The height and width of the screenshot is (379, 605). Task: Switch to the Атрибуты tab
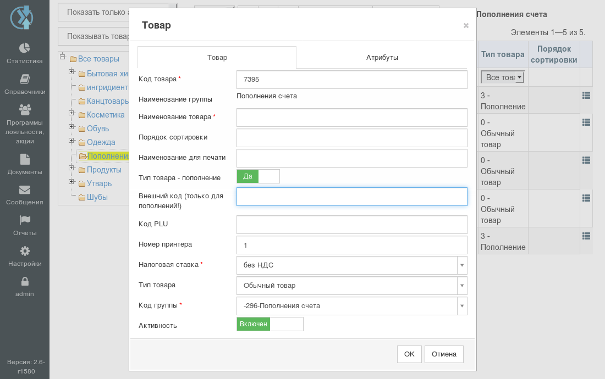coord(382,57)
